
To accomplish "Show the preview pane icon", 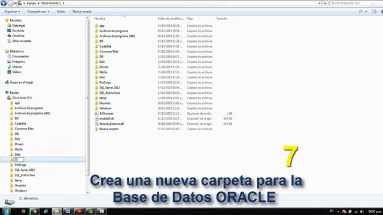I will [x=374, y=11].
